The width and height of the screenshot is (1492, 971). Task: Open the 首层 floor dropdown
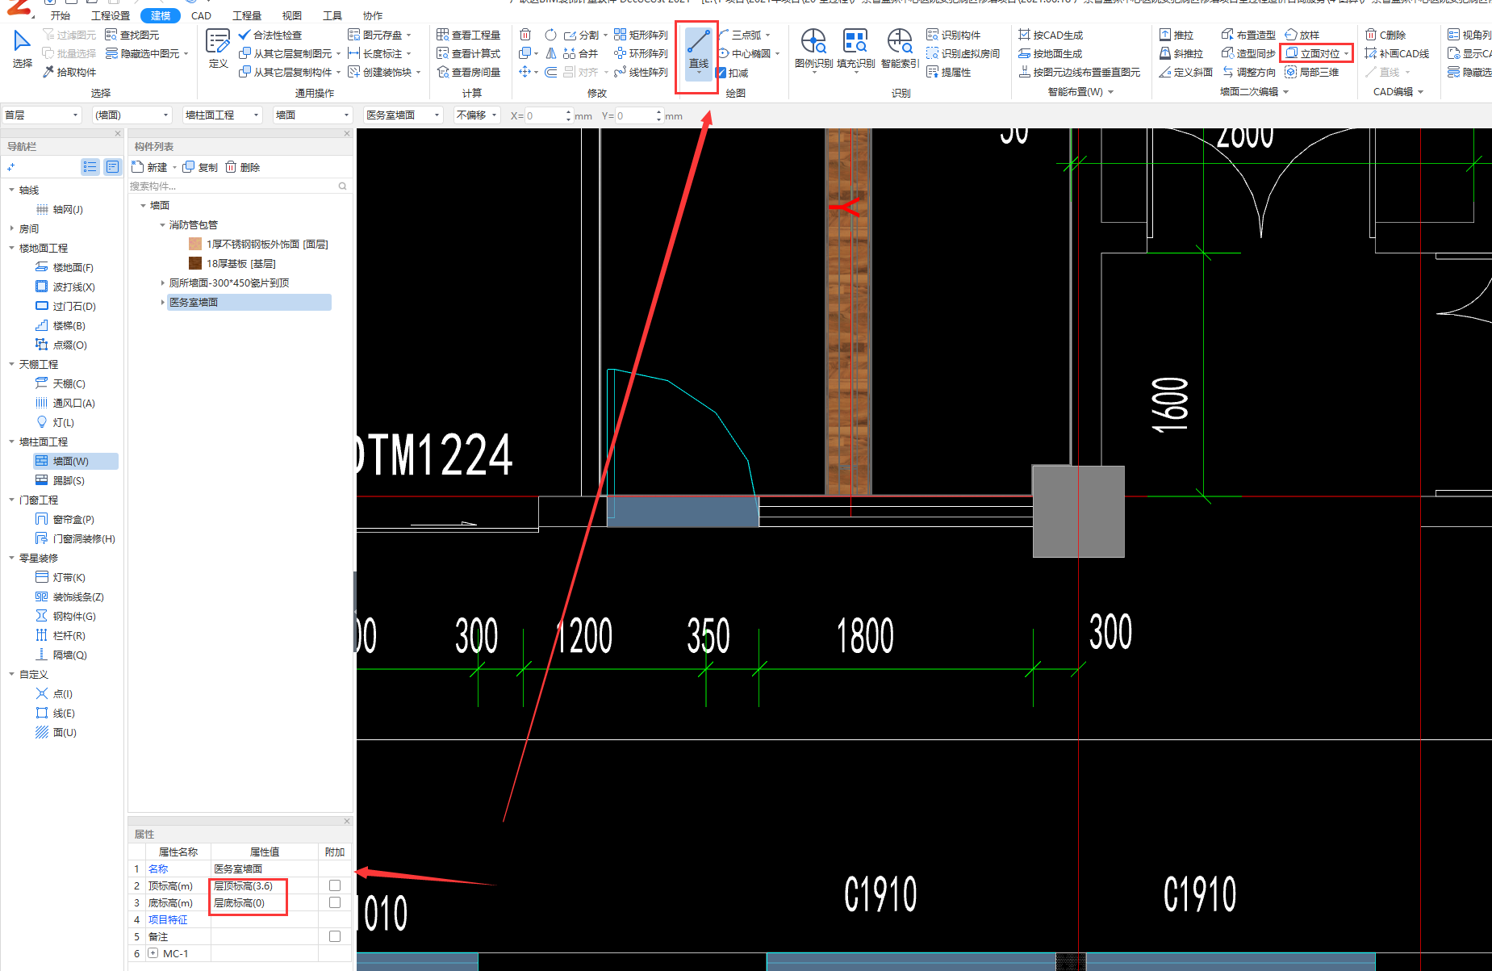42,115
